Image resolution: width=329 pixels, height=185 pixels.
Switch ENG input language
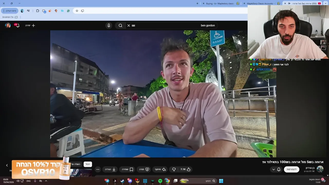click(x=29, y=181)
